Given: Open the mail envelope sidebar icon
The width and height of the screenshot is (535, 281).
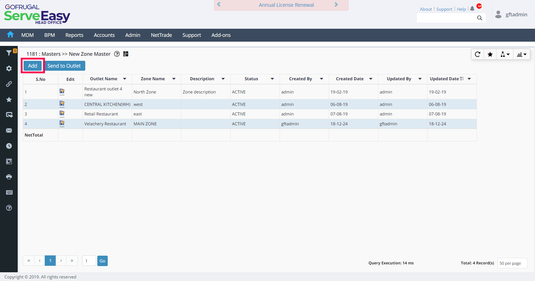Looking at the screenshot, I should click(x=9, y=130).
